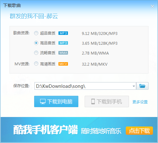Click the computer monitor icon on 下载到电脑

point(43,101)
